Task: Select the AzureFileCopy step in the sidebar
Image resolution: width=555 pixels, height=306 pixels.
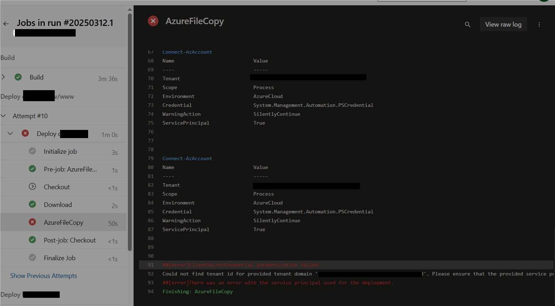Action: 64,222
